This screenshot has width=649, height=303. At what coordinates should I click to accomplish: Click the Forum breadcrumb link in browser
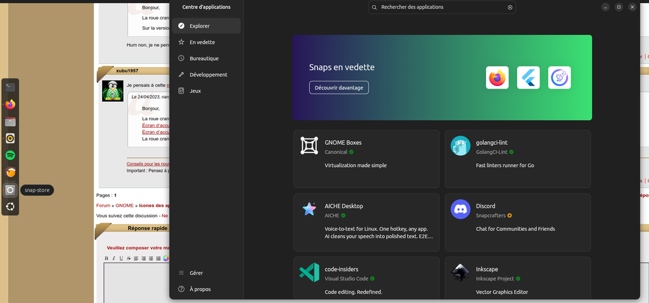point(103,206)
